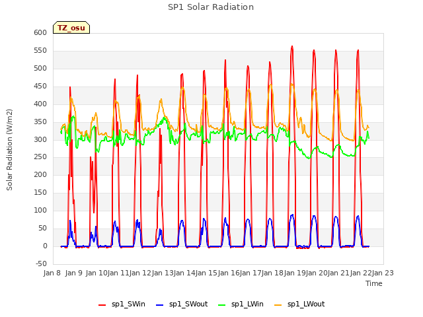
Task: Click the sp1_LWin legend label
Action: [x=247, y=304]
